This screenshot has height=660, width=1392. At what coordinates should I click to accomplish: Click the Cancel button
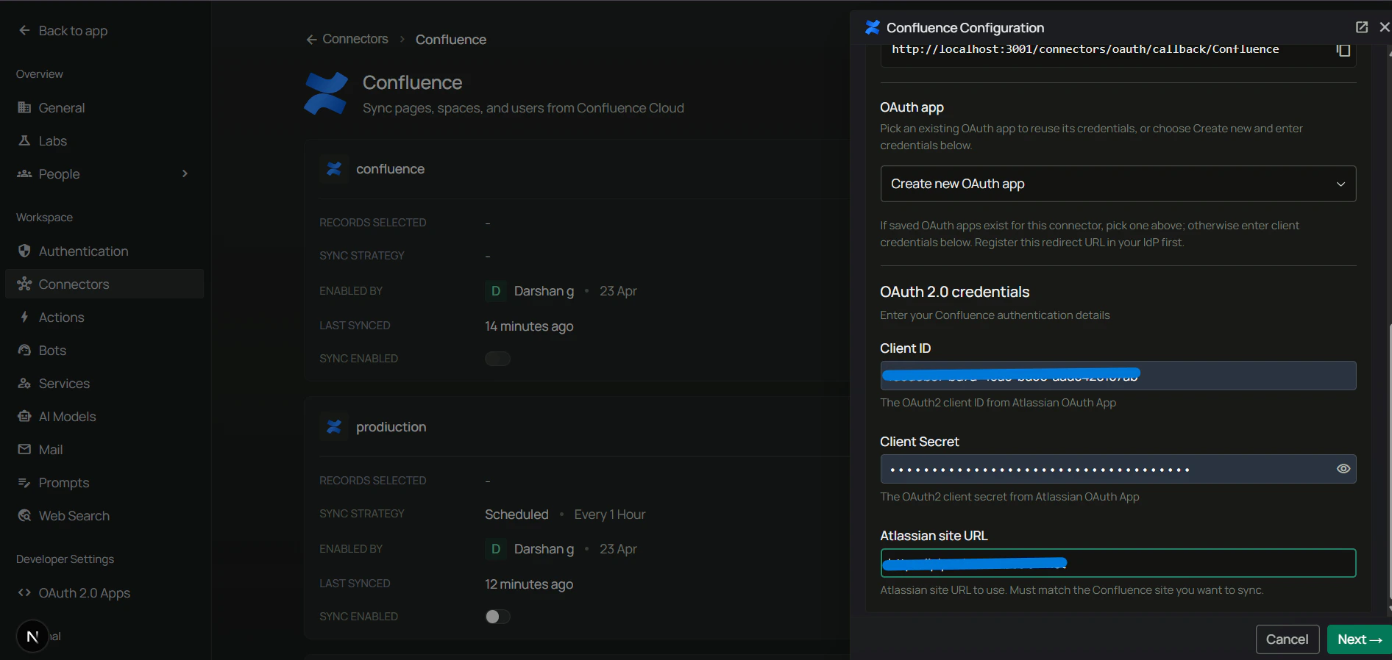point(1287,639)
